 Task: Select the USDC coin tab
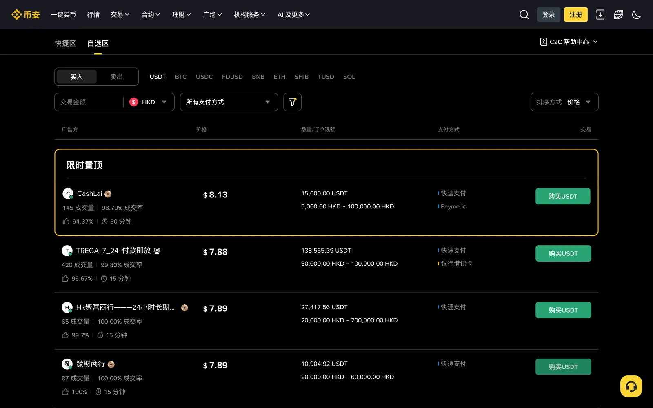pos(204,77)
